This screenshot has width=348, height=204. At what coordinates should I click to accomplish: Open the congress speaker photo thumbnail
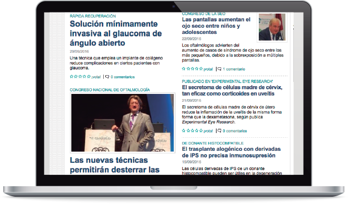pyautogui.click(x=123, y=123)
